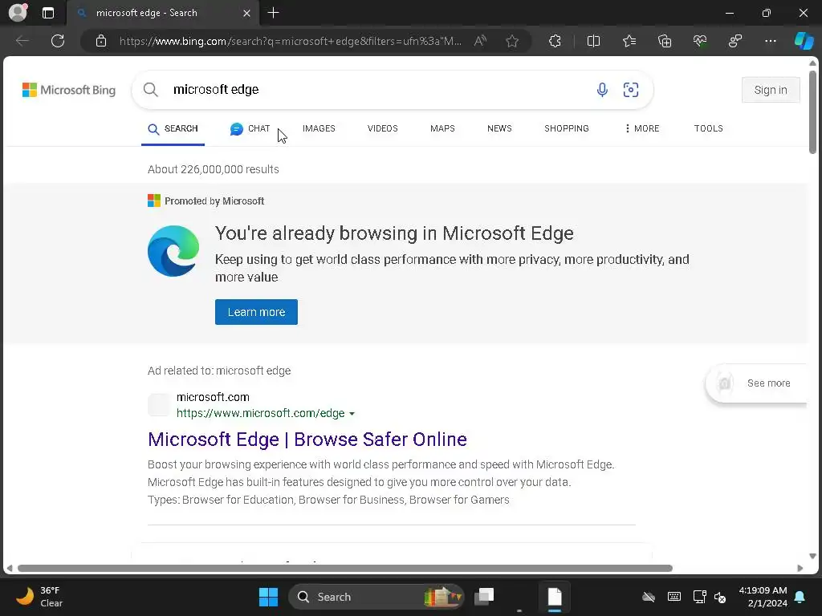
Task: Switch to the IMAGES tab
Action: pos(319,128)
